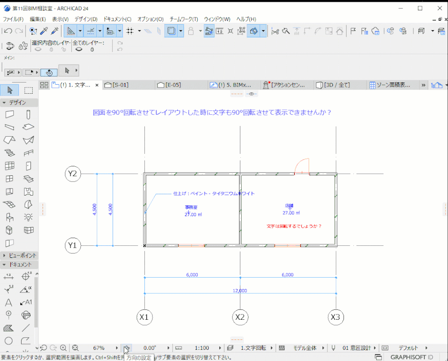
Task: Close the 1. 文字 tab
Action: point(97,85)
